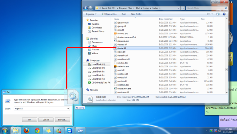Toggle the preview pane icon
Screen dimensions: 237x134
coord(218,14)
